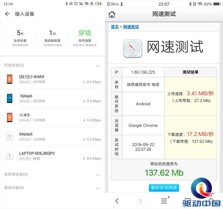Viewport: 223px width, 209px height.
Task: Tap the 5GHz 接入 tag under 小米5
Action: coord(25,120)
